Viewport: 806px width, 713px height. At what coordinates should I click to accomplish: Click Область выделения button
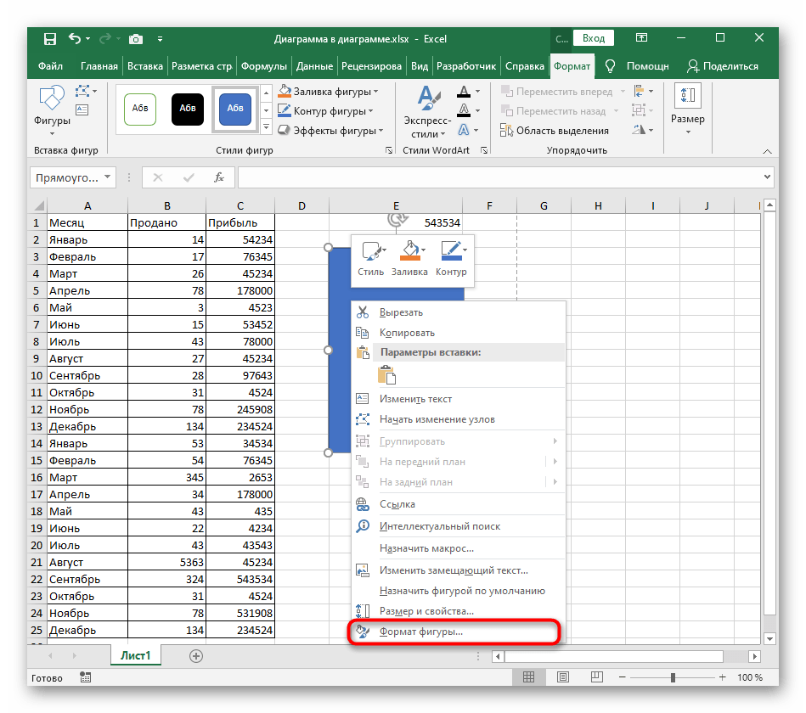tap(555, 131)
